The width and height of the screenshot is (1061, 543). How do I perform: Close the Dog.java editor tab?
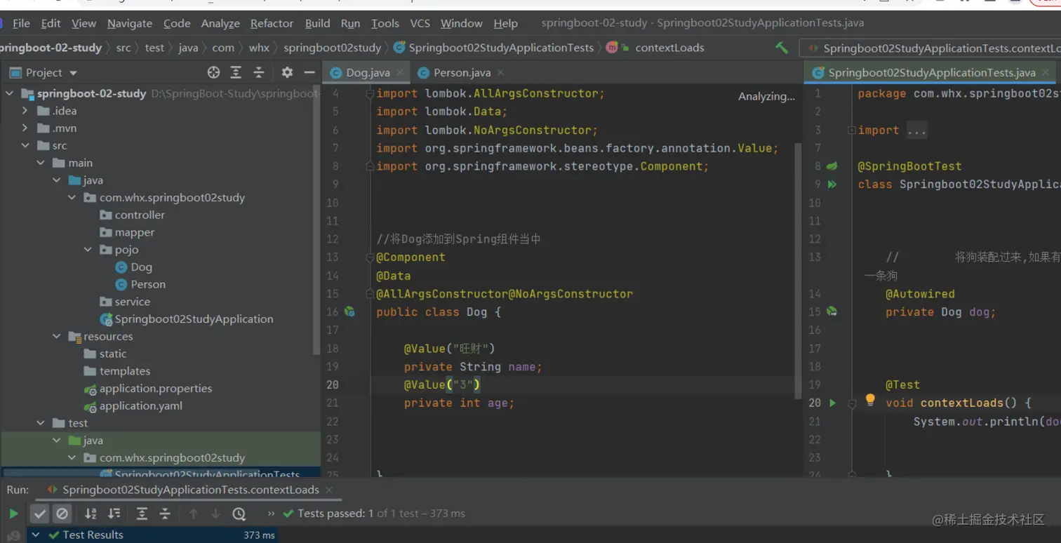point(400,73)
